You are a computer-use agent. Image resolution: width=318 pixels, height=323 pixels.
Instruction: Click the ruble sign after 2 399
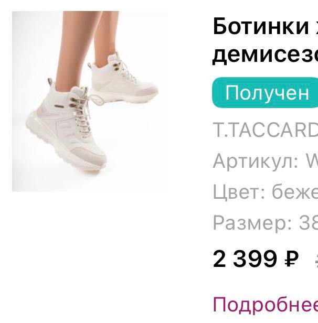click(291, 259)
